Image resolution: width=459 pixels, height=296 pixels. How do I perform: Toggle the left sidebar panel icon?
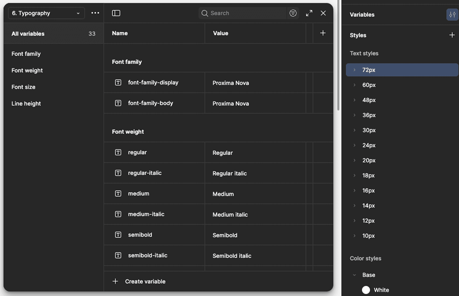(116, 13)
